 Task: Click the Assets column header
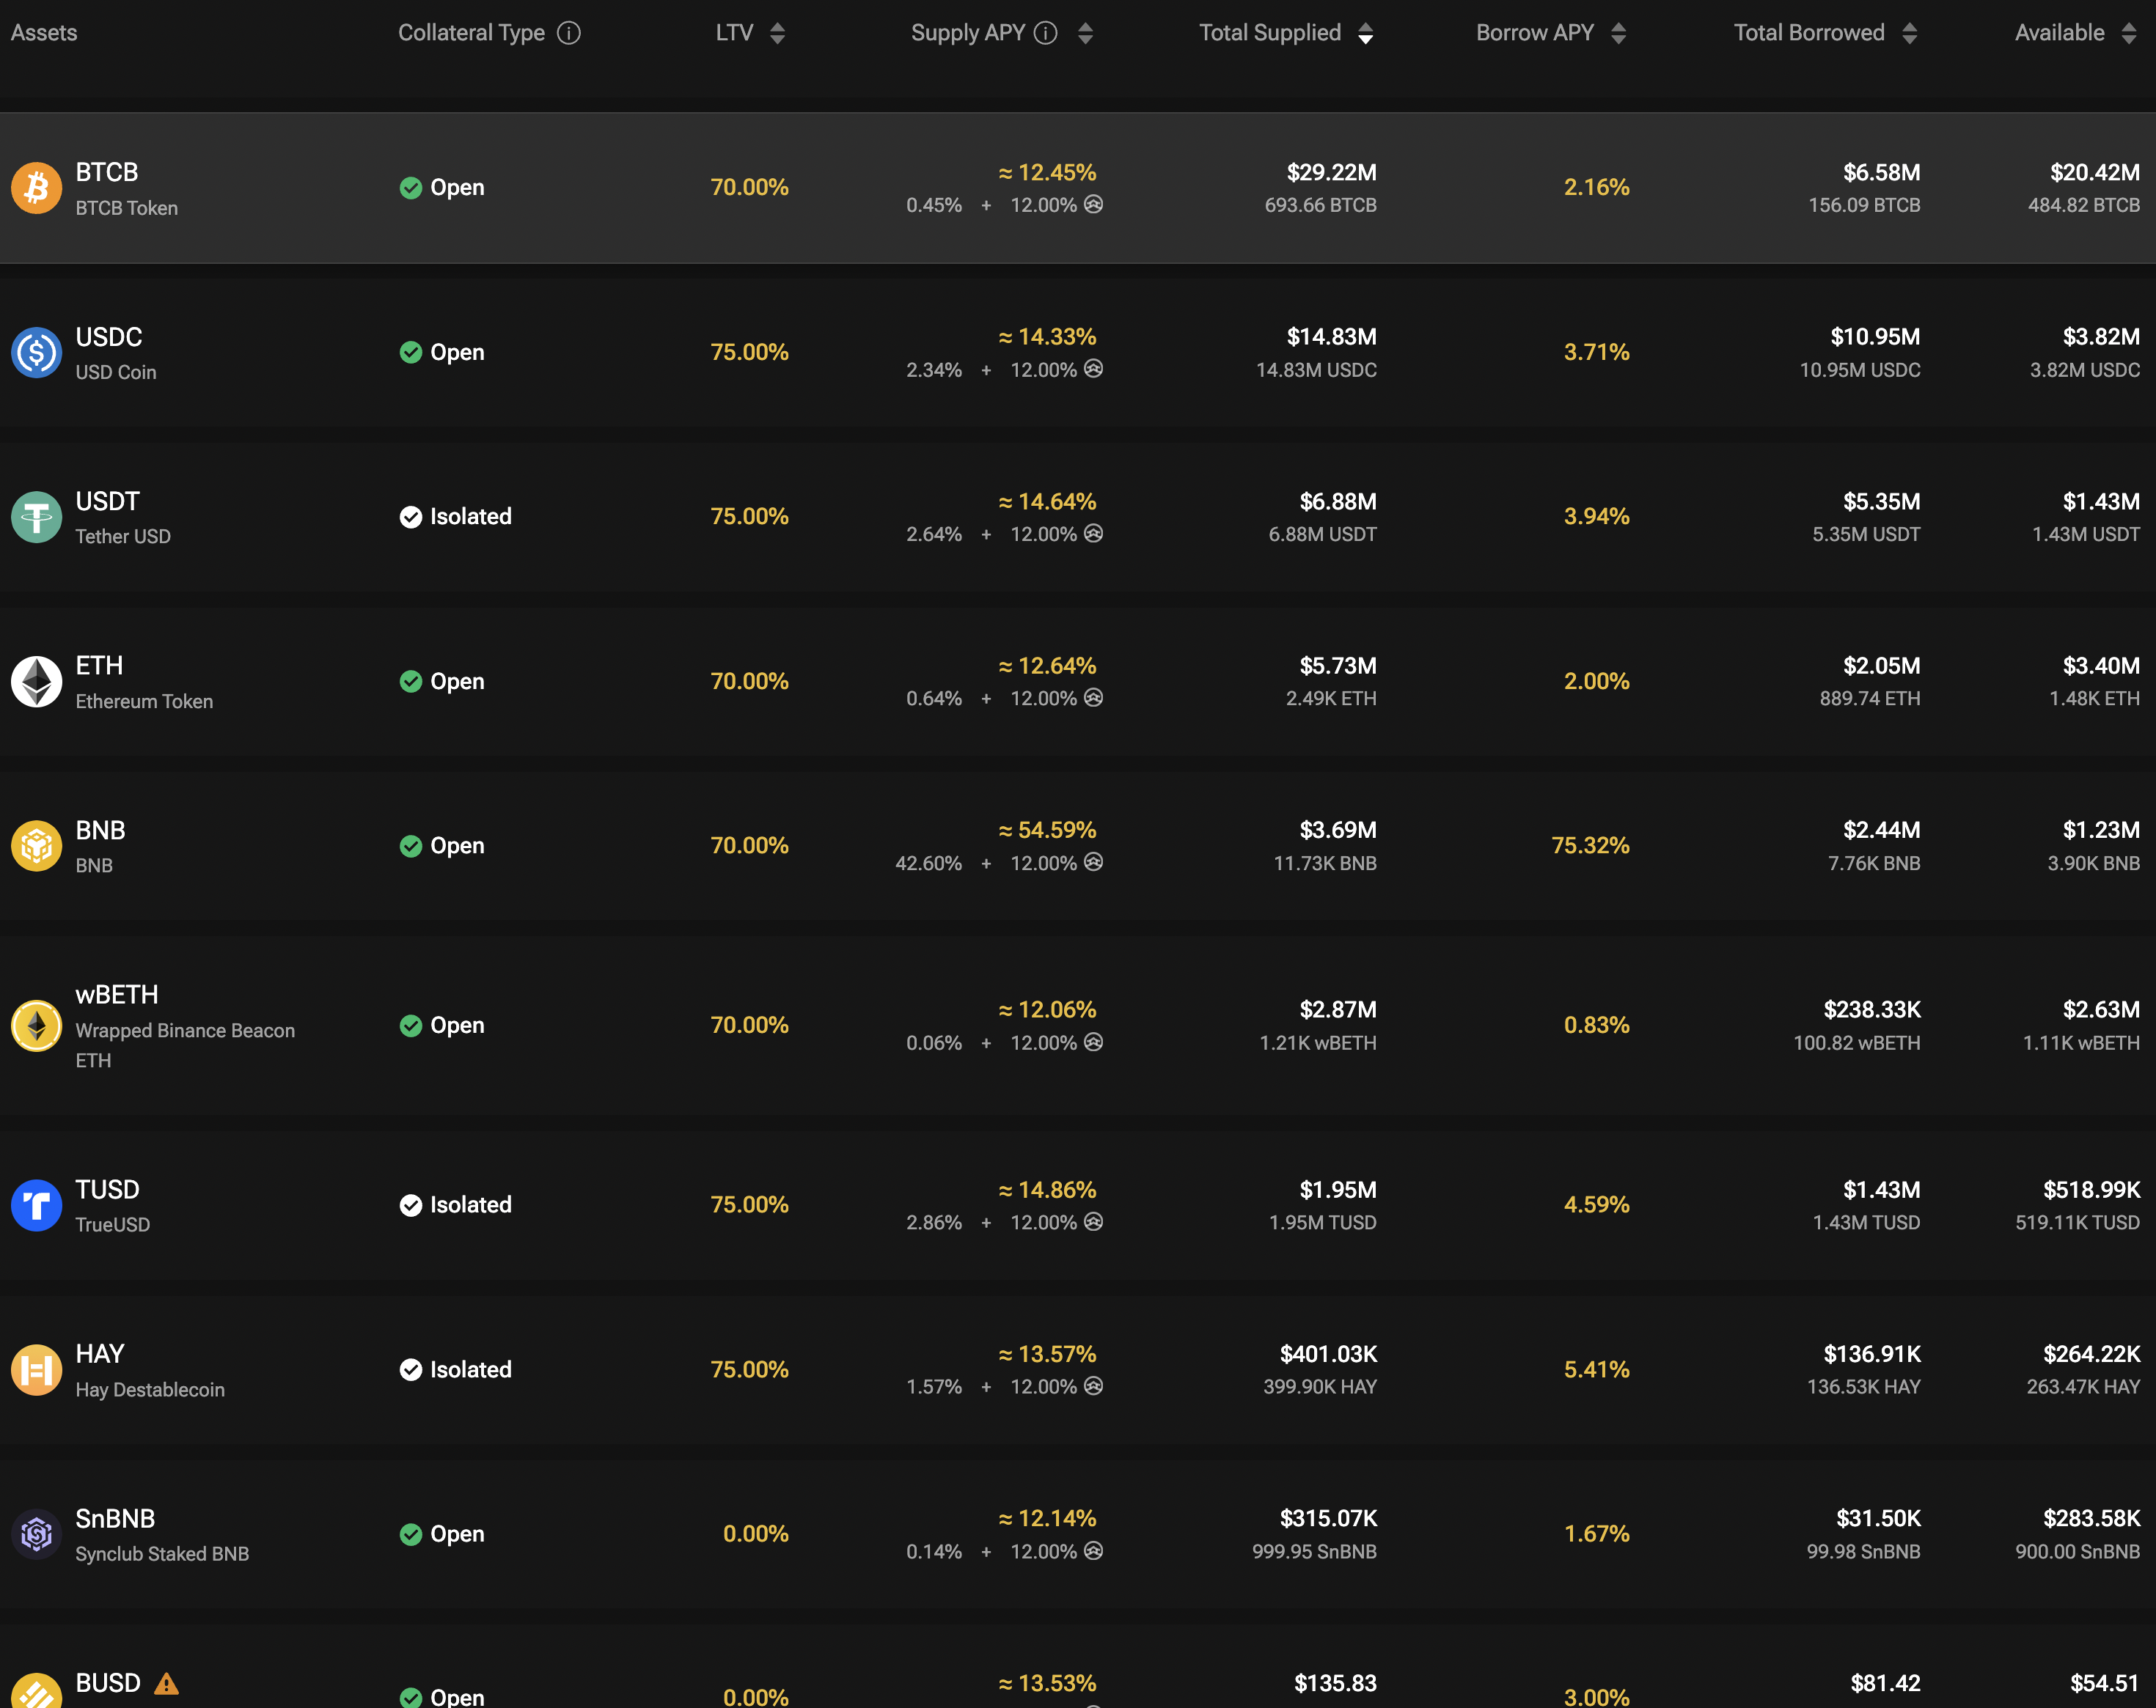44,33
